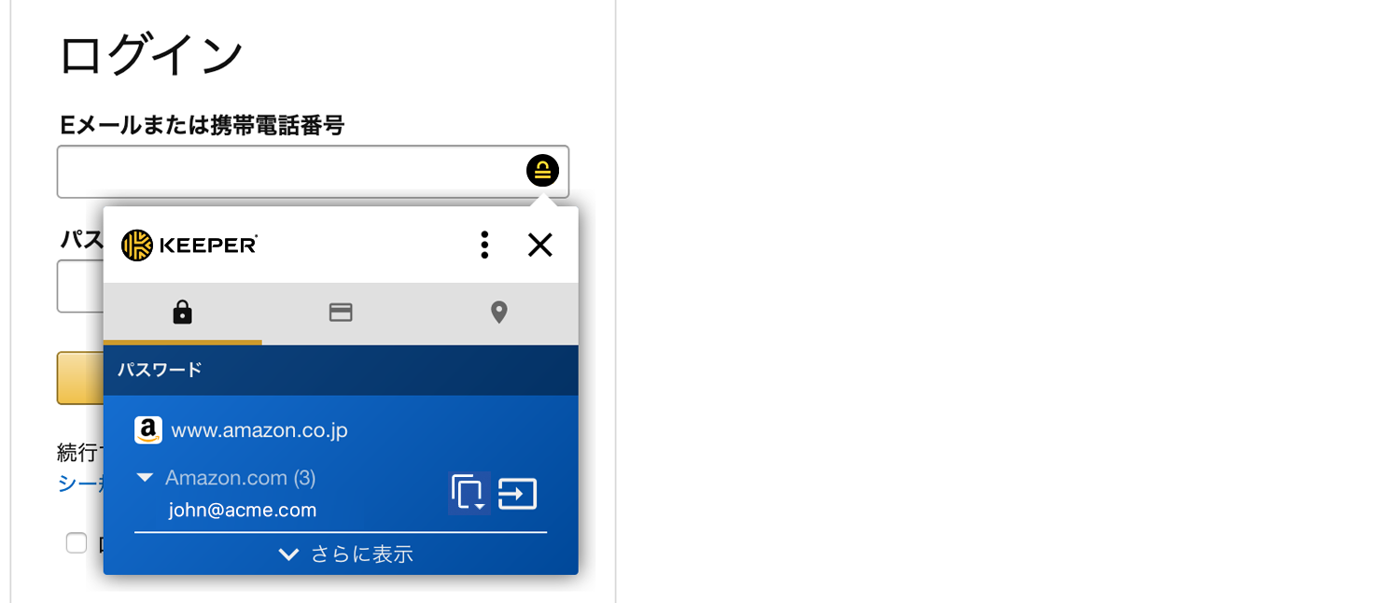Toggle the stay-signed-in checkbox below the form
1400x603 pixels.
click(77, 543)
